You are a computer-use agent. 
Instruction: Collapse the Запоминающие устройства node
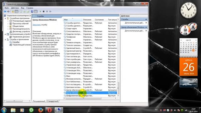5,34
